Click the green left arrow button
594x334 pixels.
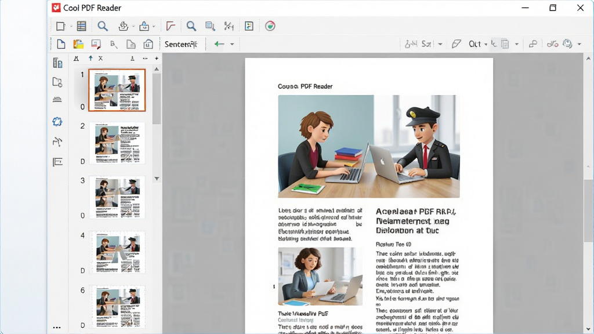coord(219,44)
